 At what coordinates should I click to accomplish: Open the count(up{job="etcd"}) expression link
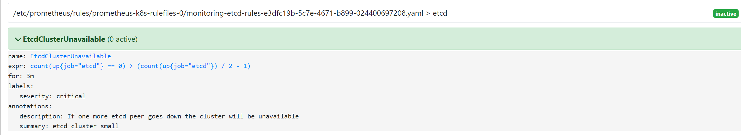[x=140, y=66]
